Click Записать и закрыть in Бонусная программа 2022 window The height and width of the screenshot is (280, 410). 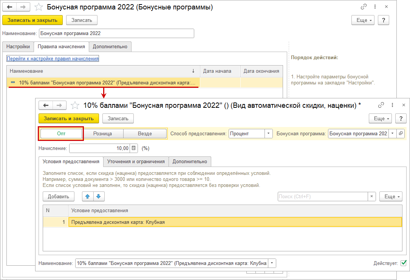tap(32, 20)
